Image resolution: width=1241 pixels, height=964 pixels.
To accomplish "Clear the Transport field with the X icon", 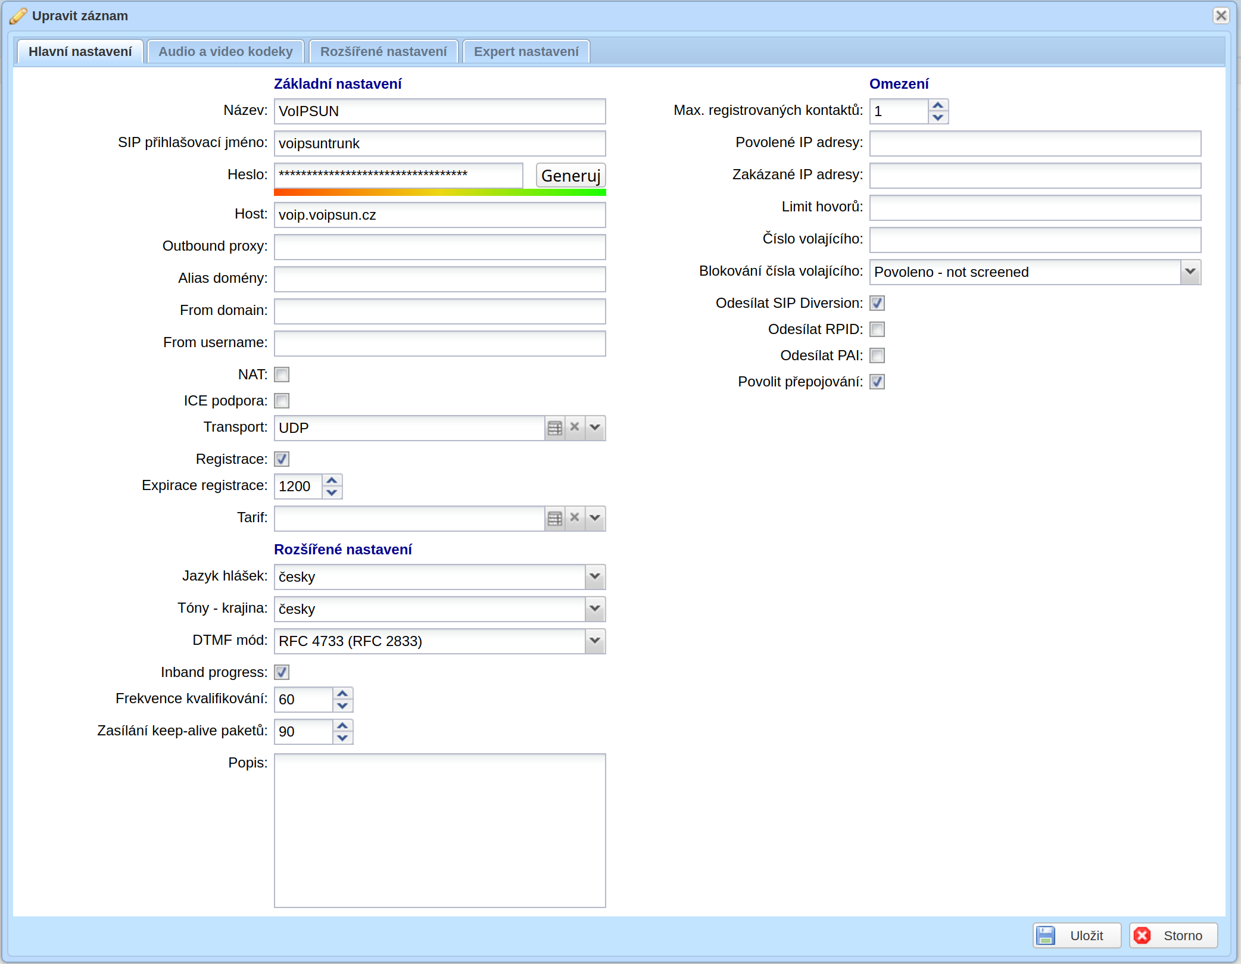I will pos(575,428).
